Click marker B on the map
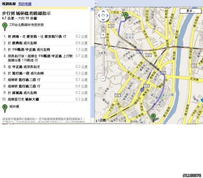 153,118
